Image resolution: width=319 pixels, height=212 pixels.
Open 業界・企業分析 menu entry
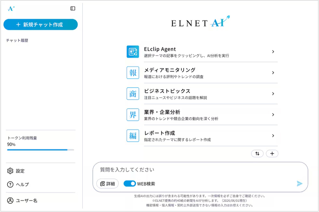tap(202, 115)
